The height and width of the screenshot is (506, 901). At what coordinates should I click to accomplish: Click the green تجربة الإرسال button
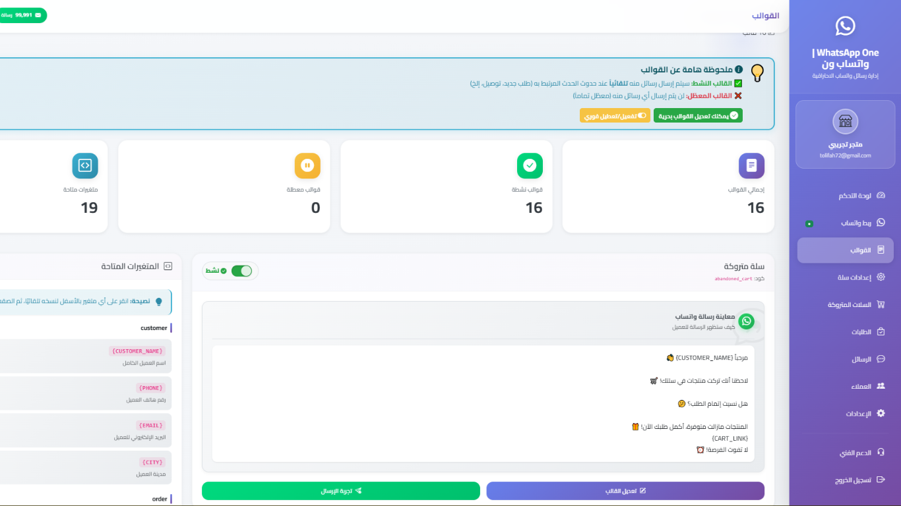coord(341,491)
